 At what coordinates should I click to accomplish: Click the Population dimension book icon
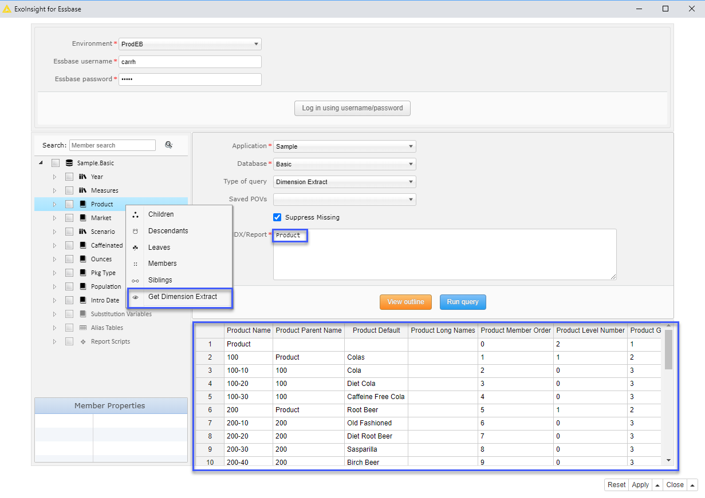tap(83, 286)
